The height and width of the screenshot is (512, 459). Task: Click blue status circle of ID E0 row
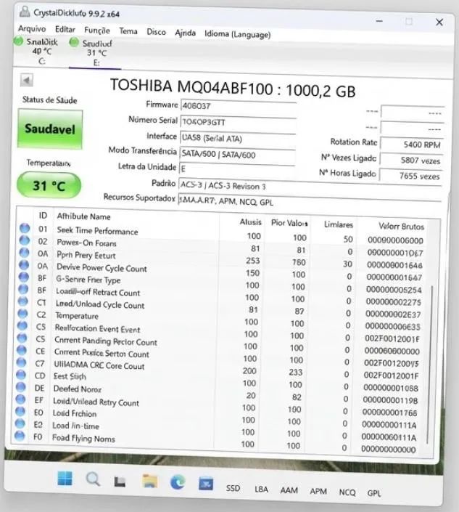pos(20,411)
